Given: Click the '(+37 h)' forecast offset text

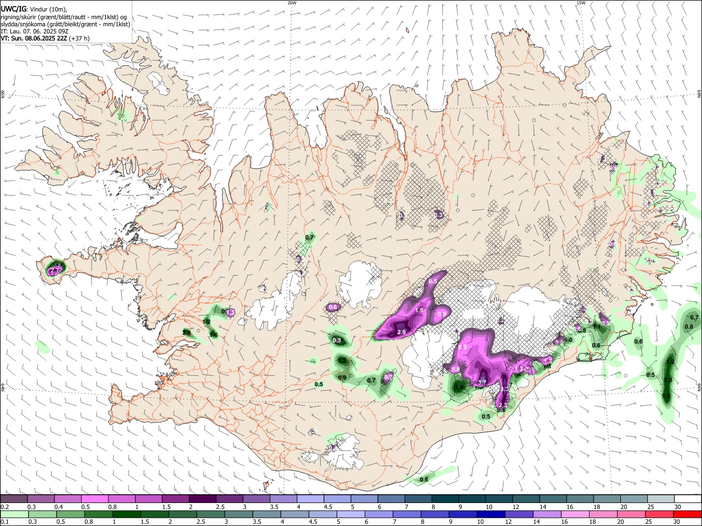Looking at the screenshot, I should (x=80, y=38).
